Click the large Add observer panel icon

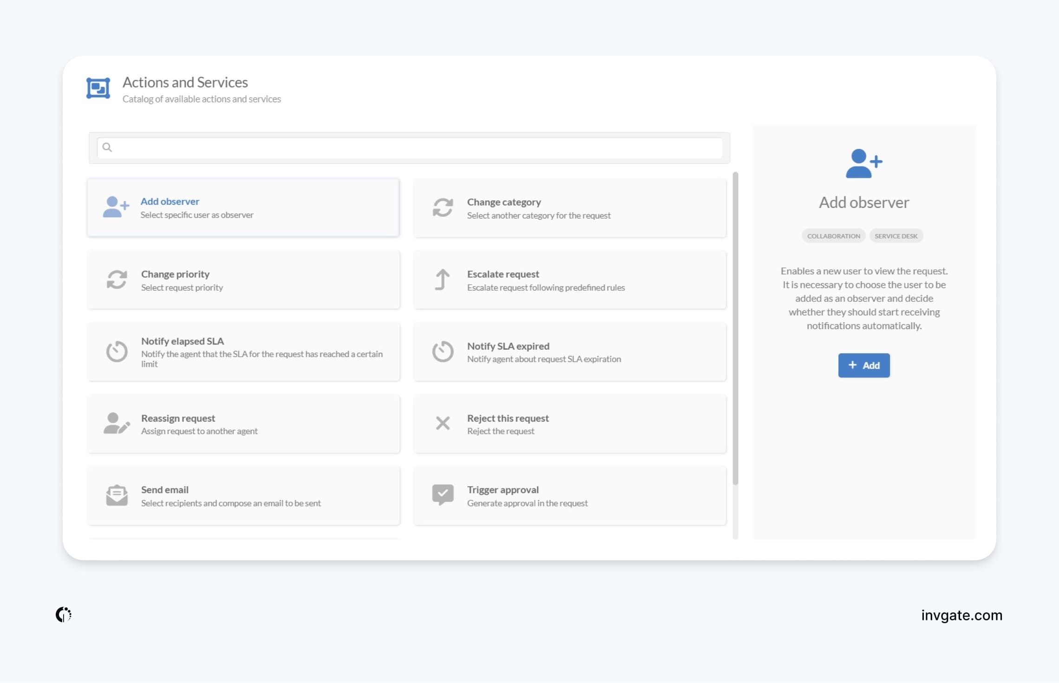pos(863,163)
